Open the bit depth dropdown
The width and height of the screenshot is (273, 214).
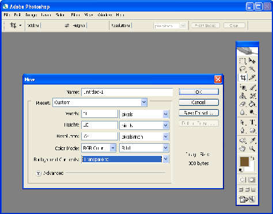tap(165, 148)
